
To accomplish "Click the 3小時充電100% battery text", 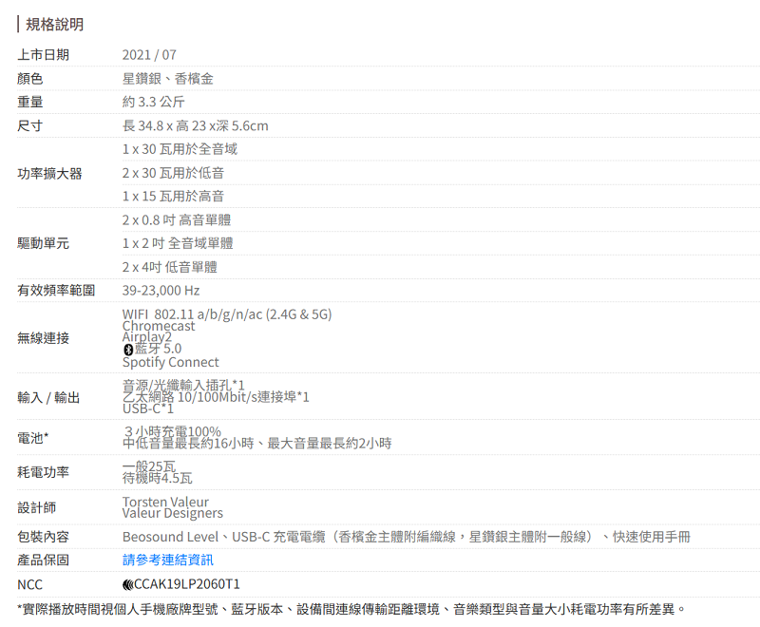I will (x=173, y=432).
